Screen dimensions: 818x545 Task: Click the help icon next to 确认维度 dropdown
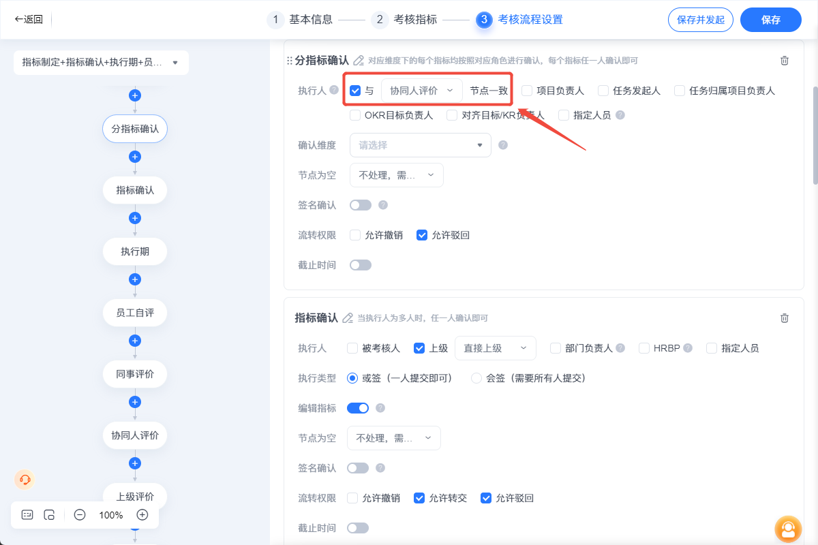point(503,144)
